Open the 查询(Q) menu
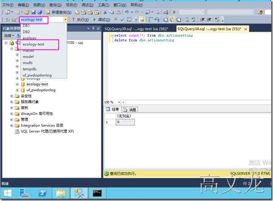This screenshot has height=201, width=273. [x=56, y=5]
